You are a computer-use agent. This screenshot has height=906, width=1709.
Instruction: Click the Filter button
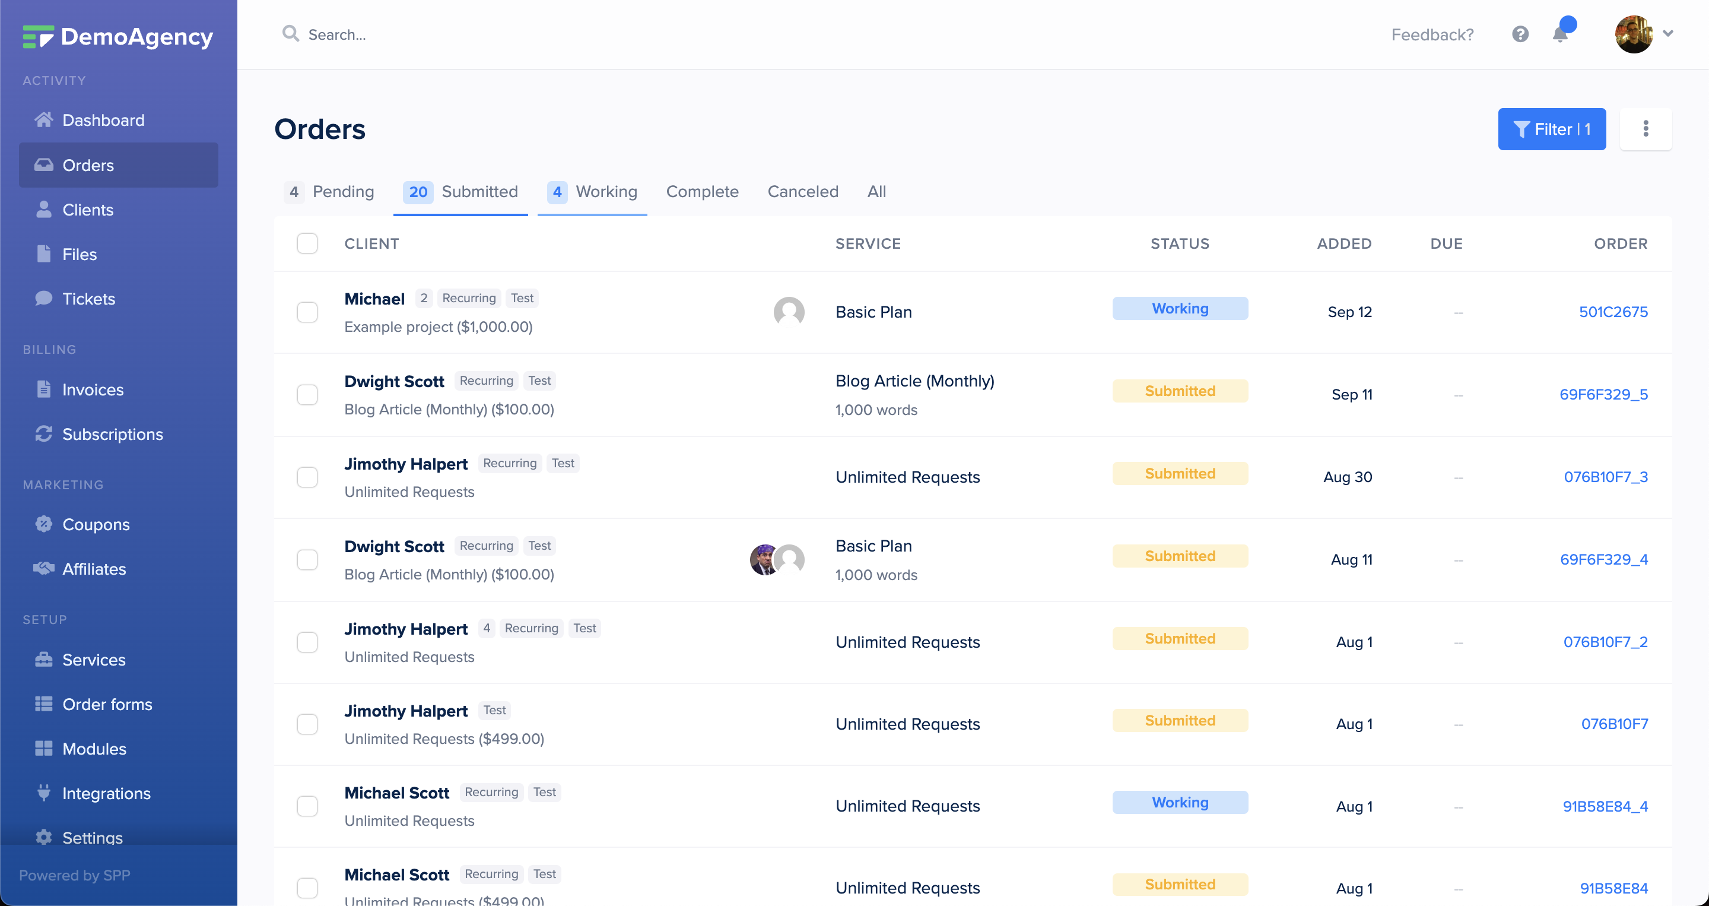coord(1552,129)
